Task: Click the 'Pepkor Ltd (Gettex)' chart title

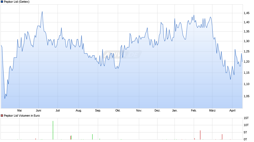Action: click(x=17, y=2)
